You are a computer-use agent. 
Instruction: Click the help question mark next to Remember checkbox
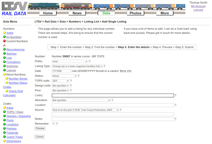[x=57, y=124]
